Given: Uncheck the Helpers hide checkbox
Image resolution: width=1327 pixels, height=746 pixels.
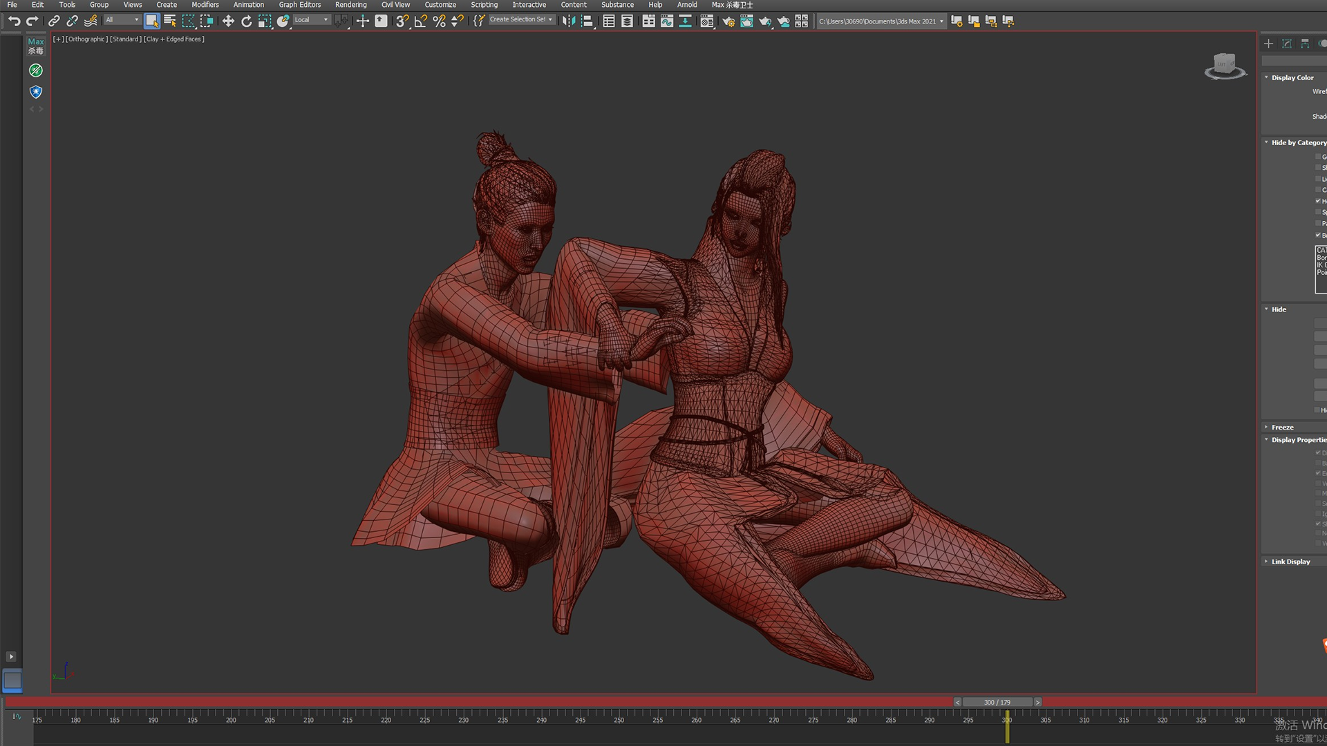Looking at the screenshot, I should point(1318,201).
